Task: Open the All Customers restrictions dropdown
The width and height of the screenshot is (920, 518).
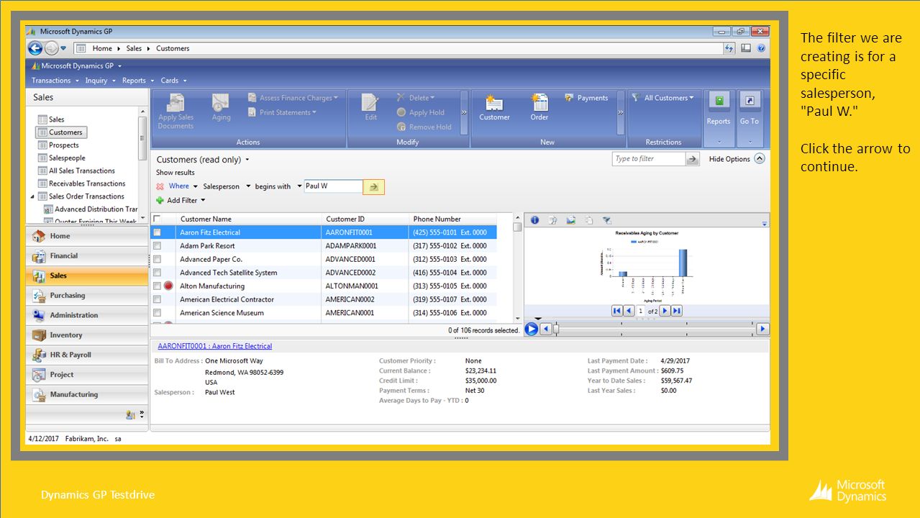Action: pos(663,98)
